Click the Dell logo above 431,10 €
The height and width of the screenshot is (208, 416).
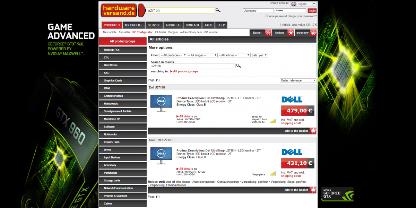pyautogui.click(x=292, y=152)
